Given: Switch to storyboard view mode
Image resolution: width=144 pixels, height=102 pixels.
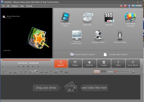Looking at the screenshot, I should click(97, 72).
